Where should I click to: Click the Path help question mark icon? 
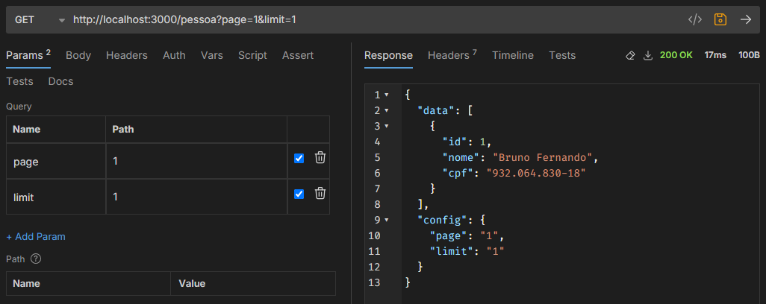pyautogui.click(x=35, y=259)
